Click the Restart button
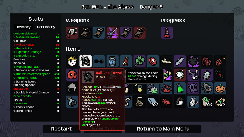Screen dimensions: 244x137 (61, 129)
